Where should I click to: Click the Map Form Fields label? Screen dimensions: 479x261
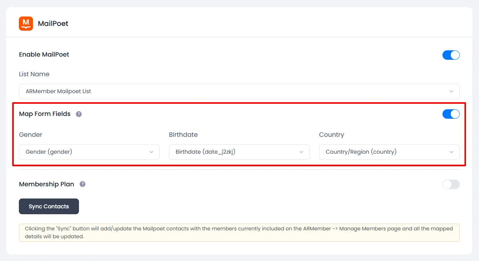[x=45, y=114]
